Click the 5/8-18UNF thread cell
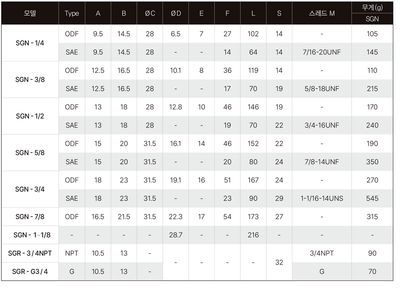Image resolution: width=400 pixels, height=290 pixels. tap(322, 89)
